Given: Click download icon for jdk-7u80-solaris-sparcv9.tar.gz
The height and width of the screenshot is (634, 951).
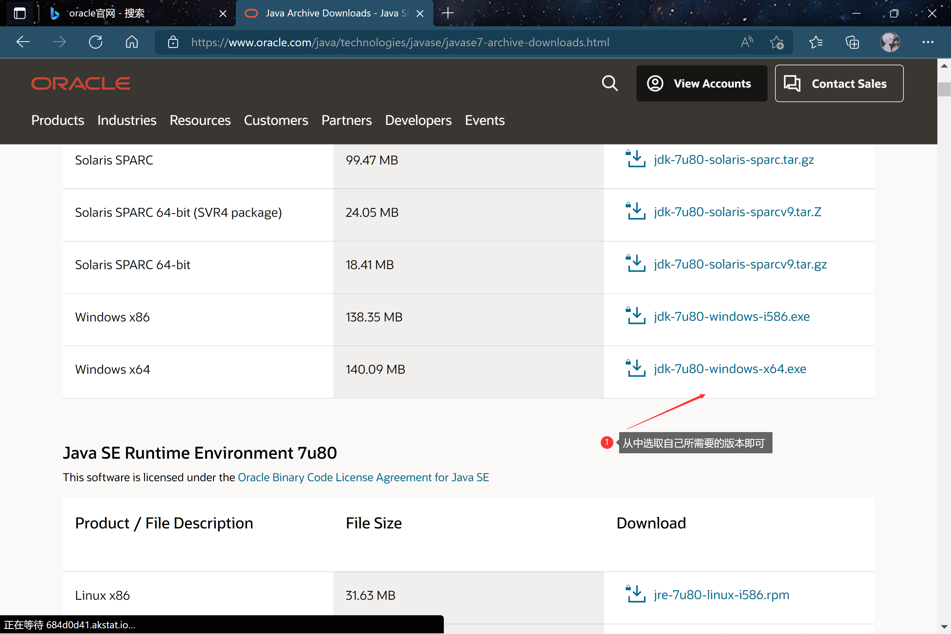Looking at the screenshot, I should 635,263.
